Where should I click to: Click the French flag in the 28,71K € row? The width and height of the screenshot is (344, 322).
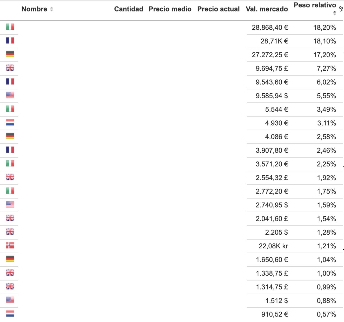10,40
